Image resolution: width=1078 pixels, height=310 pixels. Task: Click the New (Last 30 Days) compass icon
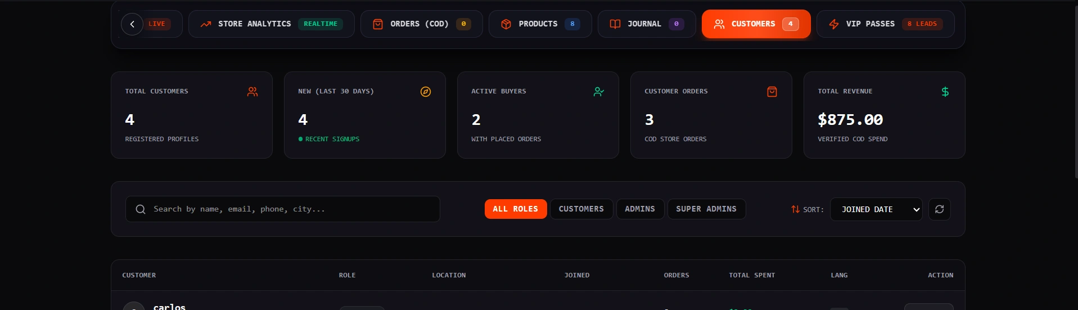click(426, 92)
